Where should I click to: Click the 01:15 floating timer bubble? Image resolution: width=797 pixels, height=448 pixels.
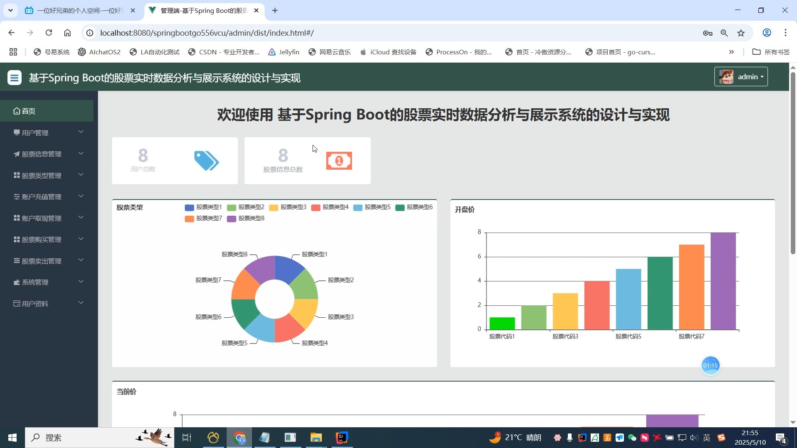710,365
